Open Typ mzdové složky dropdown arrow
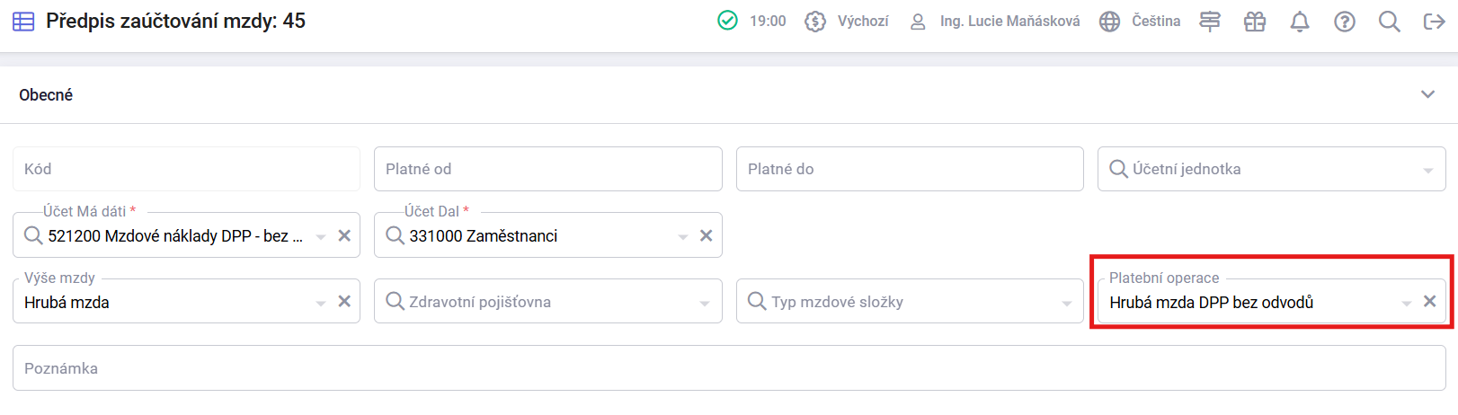The image size is (1458, 415). coord(1067,303)
